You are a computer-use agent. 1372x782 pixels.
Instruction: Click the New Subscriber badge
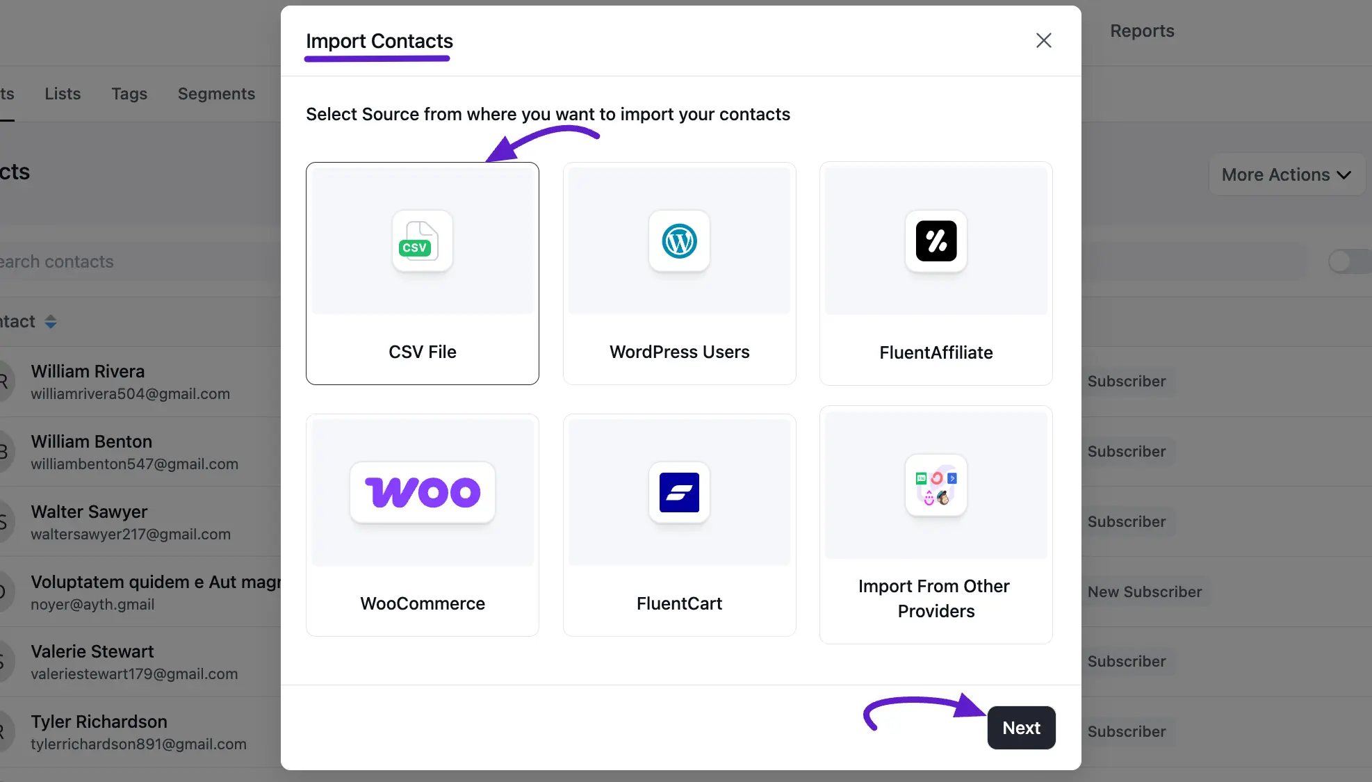1145,592
